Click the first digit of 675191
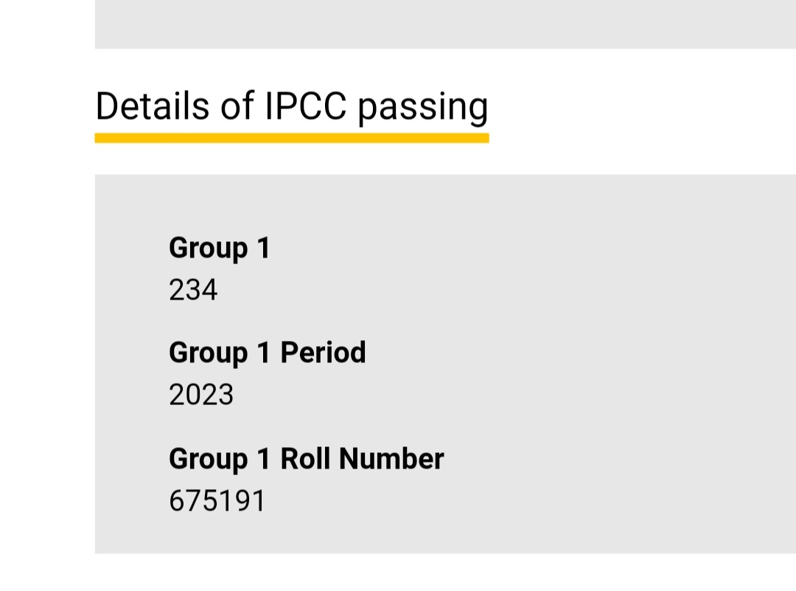The height and width of the screenshot is (591, 796). pos(177,502)
